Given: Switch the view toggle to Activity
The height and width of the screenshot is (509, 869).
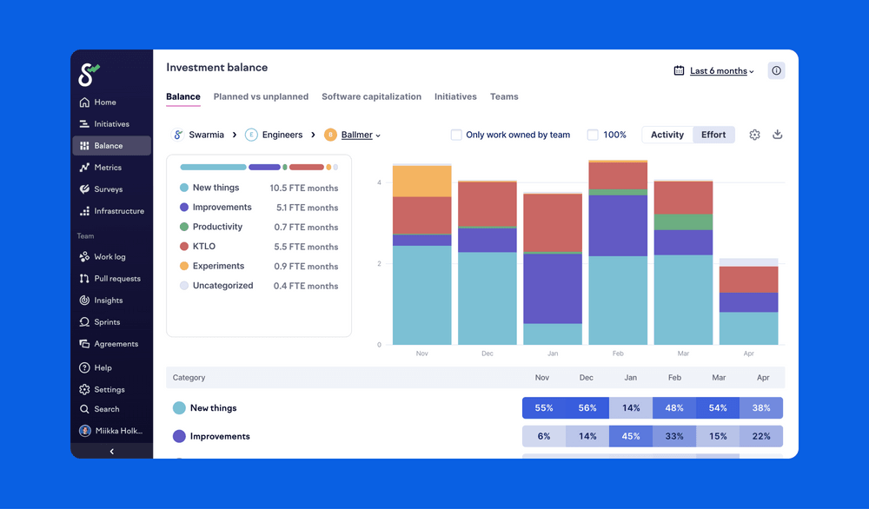Looking at the screenshot, I should (x=667, y=135).
